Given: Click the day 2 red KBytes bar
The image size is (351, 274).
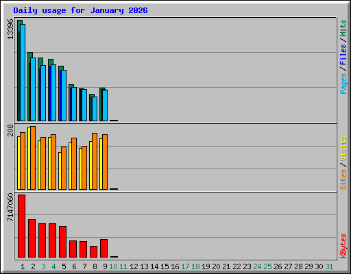Looking at the screenshot, I should click(x=32, y=238).
